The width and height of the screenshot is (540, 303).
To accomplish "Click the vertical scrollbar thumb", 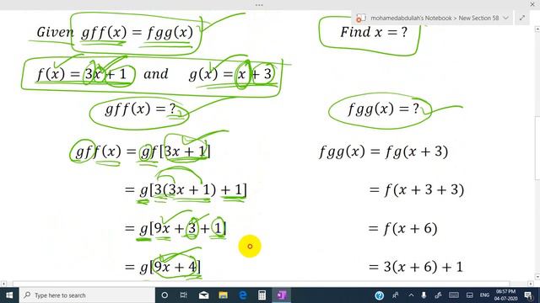I will click(537, 148).
